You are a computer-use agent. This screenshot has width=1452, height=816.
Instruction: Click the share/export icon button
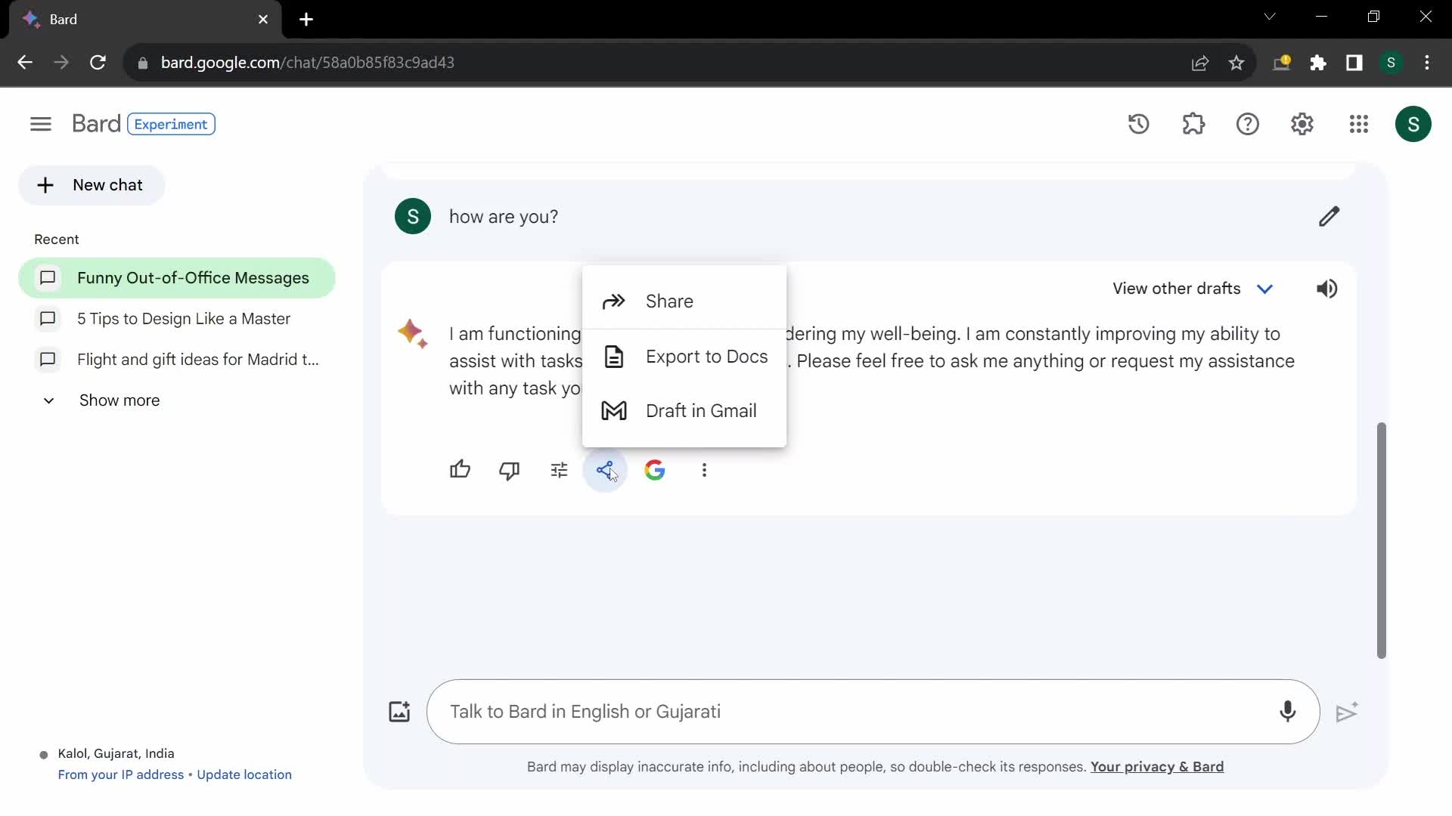[x=607, y=469]
